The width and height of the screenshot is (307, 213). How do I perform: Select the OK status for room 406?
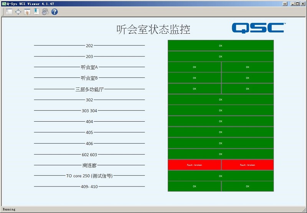[221, 143]
